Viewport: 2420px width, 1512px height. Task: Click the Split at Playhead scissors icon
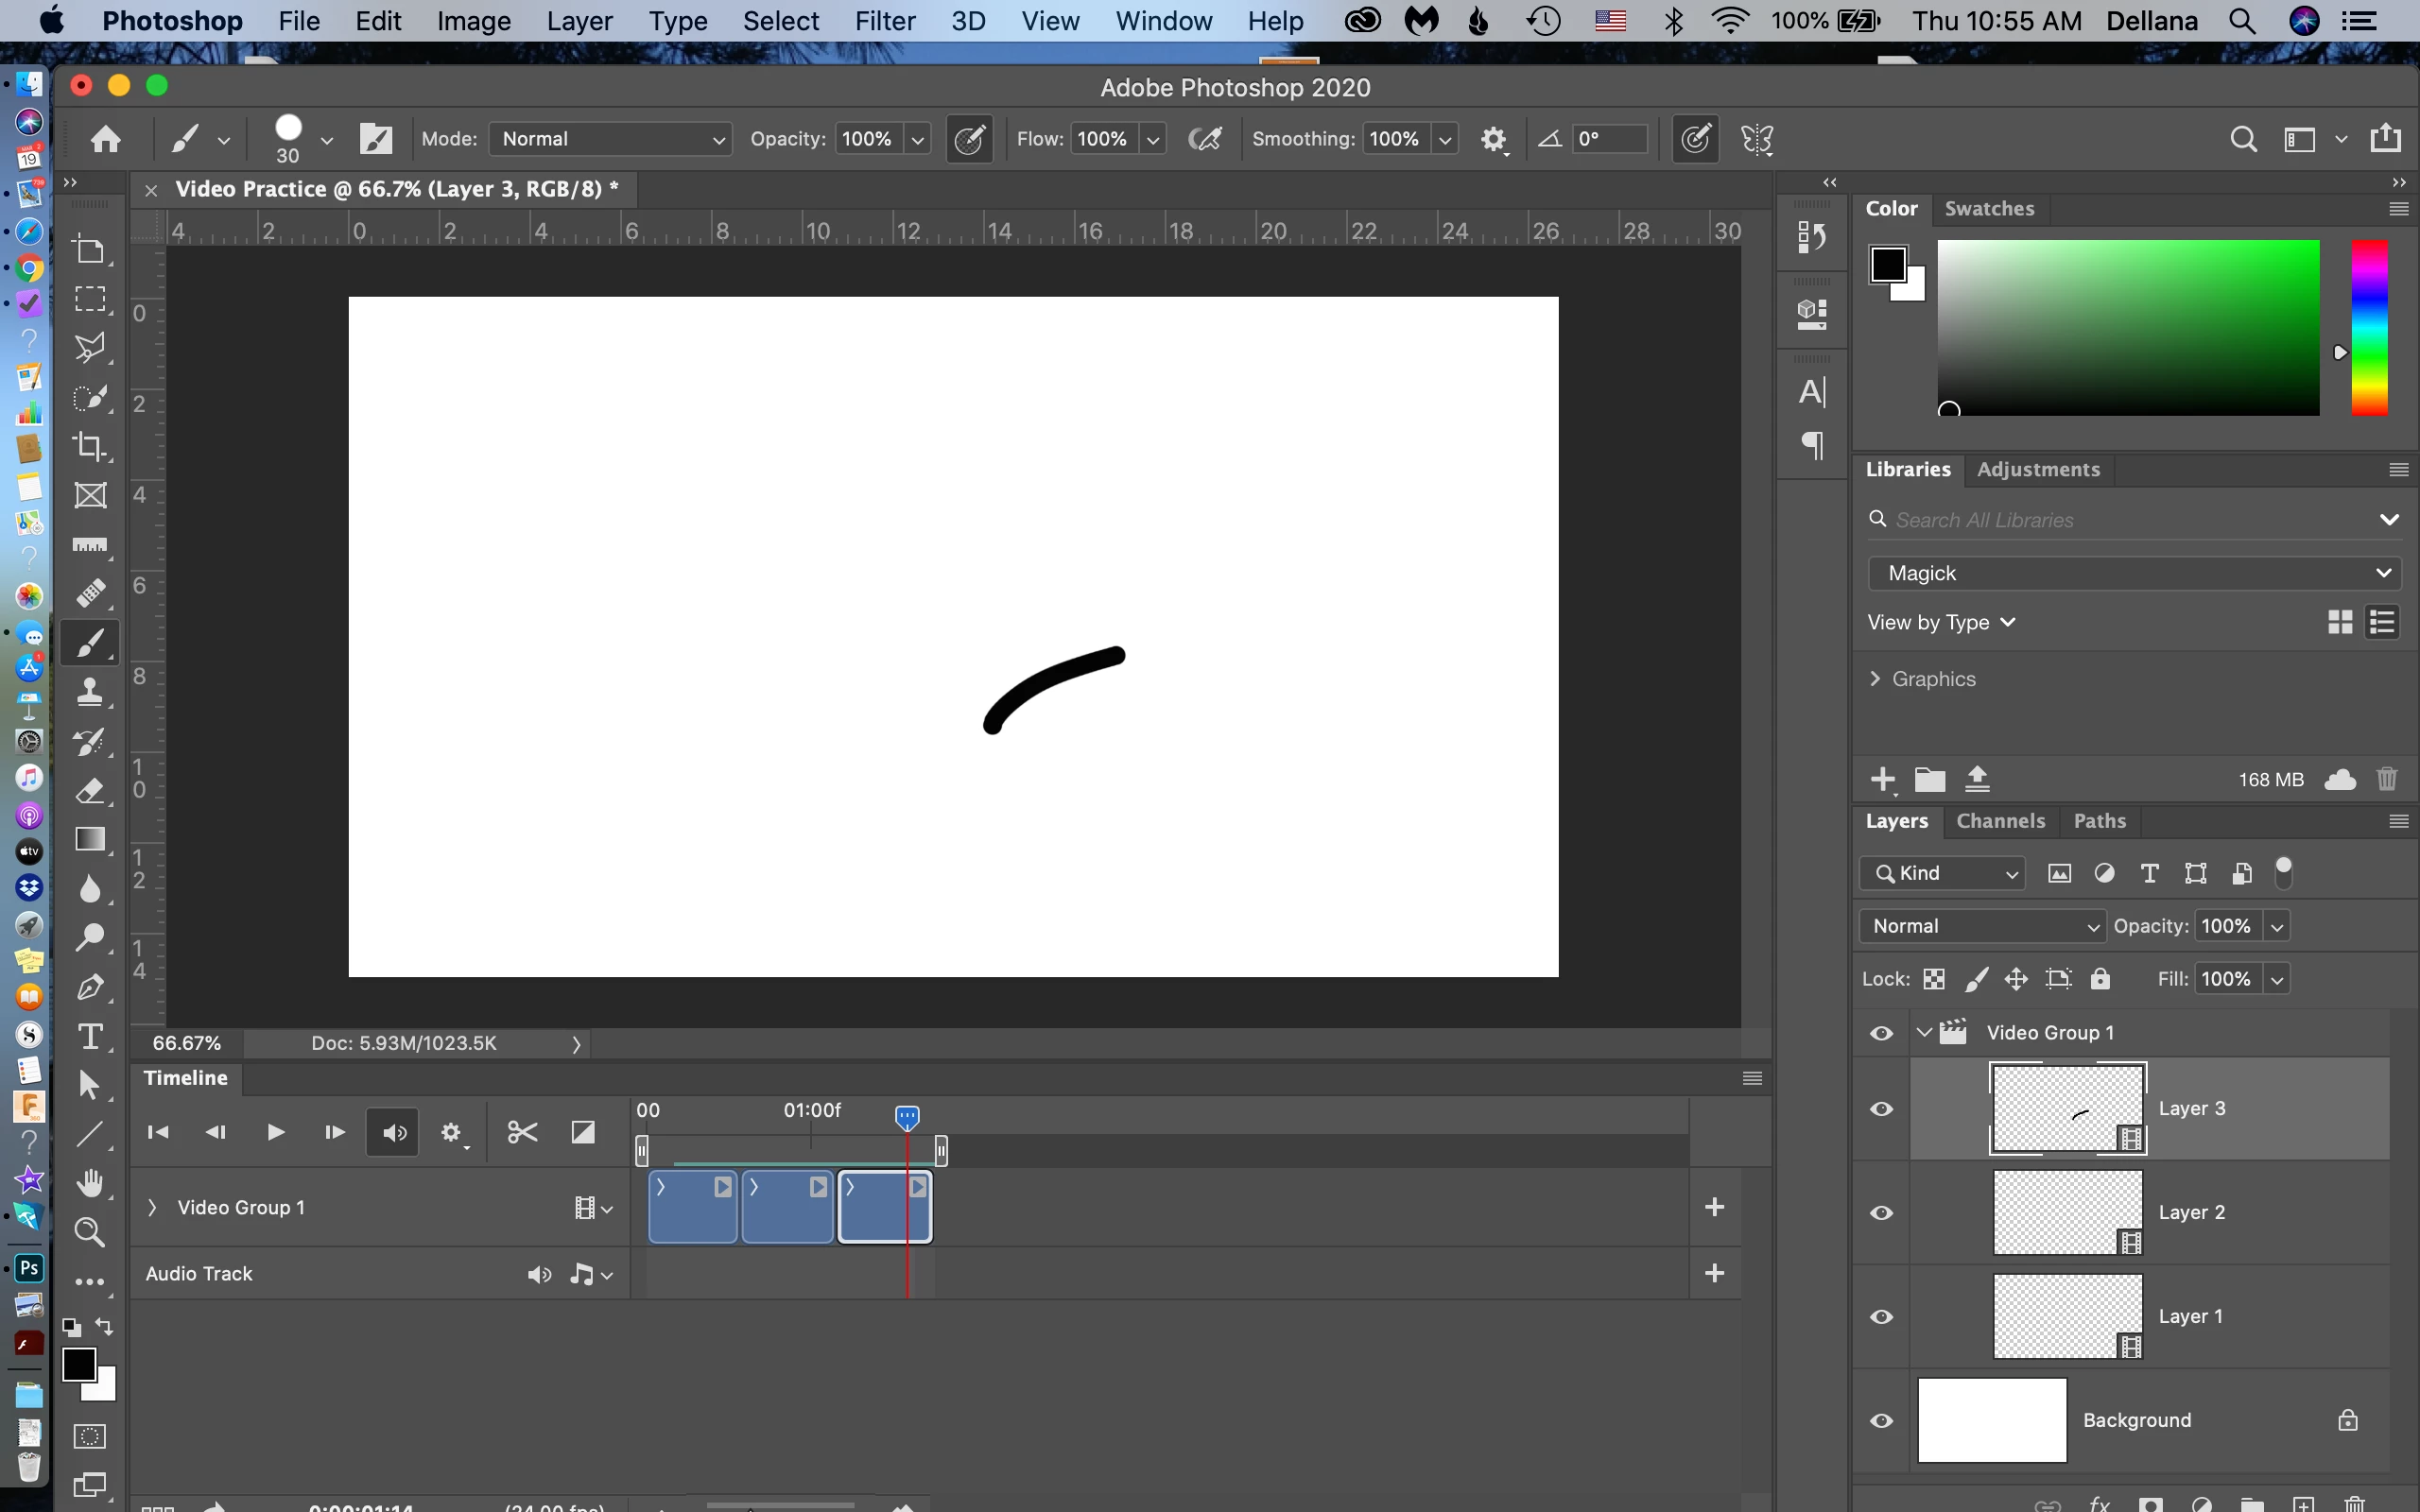[x=522, y=1132]
